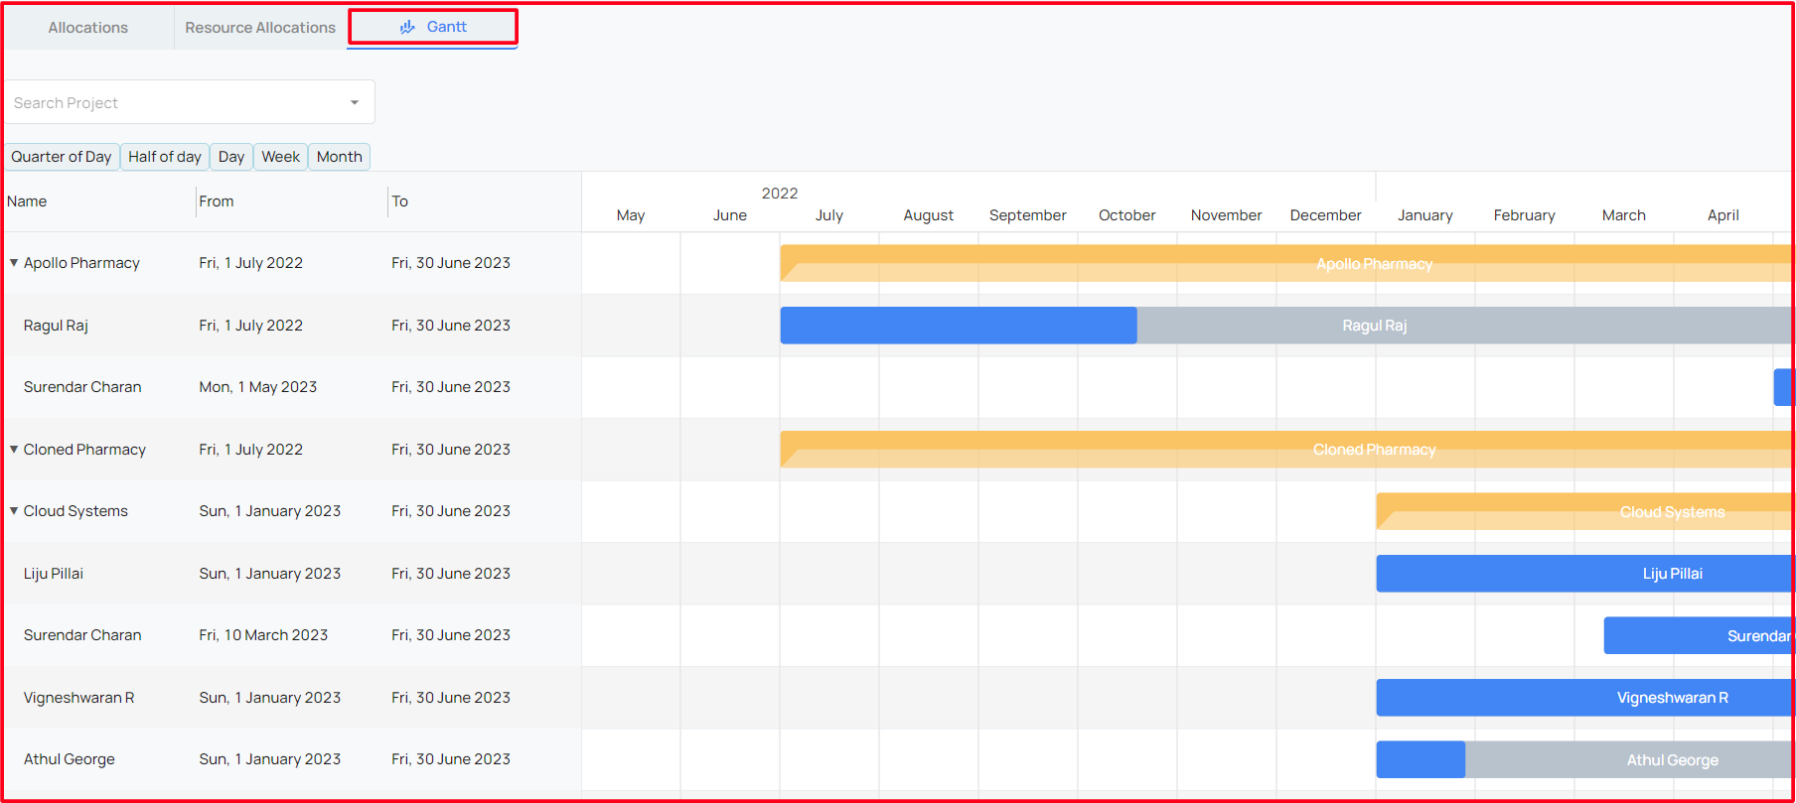Viewport: 1796px width, 803px height.
Task: Select Athul George in name list
Action: click(70, 759)
